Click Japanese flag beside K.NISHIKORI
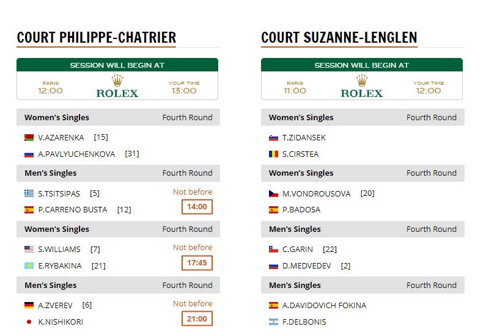The width and height of the screenshot is (497, 335). coord(29,322)
